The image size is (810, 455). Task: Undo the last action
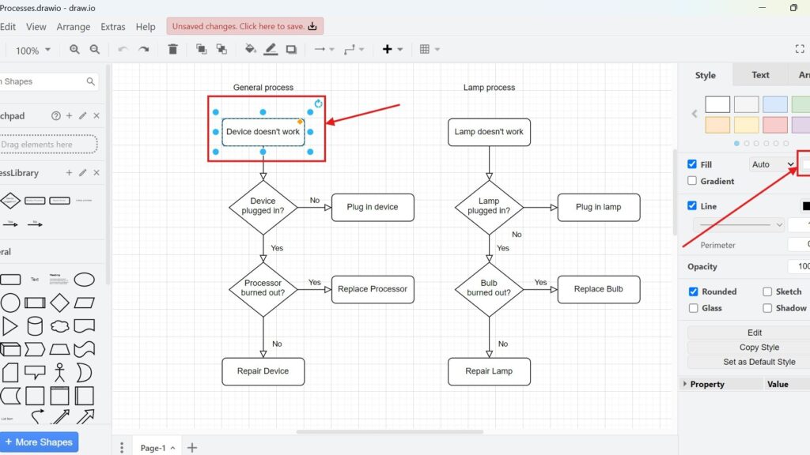point(123,49)
